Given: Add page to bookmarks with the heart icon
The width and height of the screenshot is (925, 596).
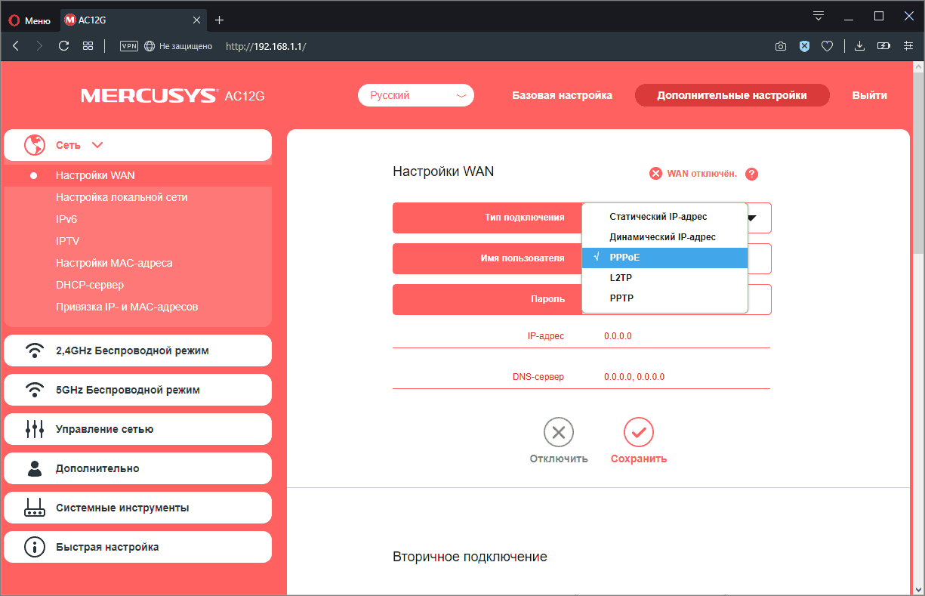Looking at the screenshot, I should pos(827,46).
